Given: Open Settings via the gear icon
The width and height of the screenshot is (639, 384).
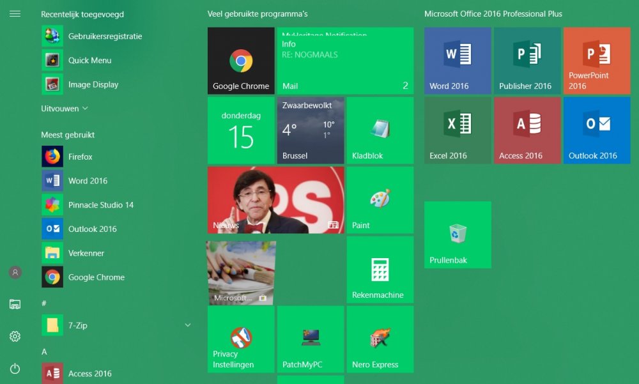Looking at the screenshot, I should click(x=15, y=336).
